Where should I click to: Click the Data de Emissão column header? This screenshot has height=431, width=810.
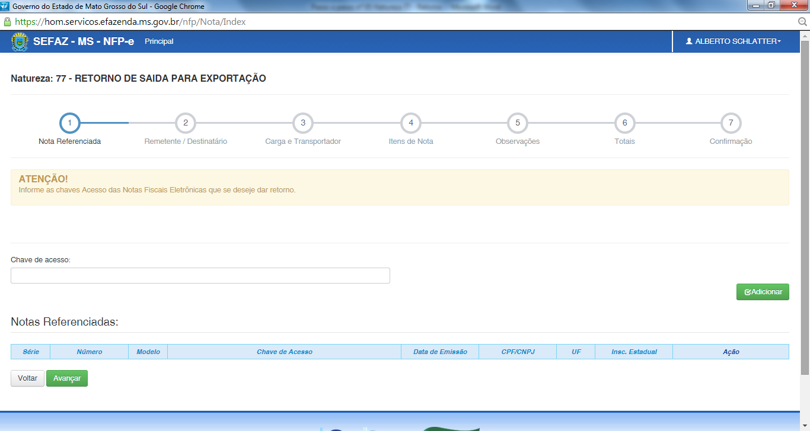[440, 352]
